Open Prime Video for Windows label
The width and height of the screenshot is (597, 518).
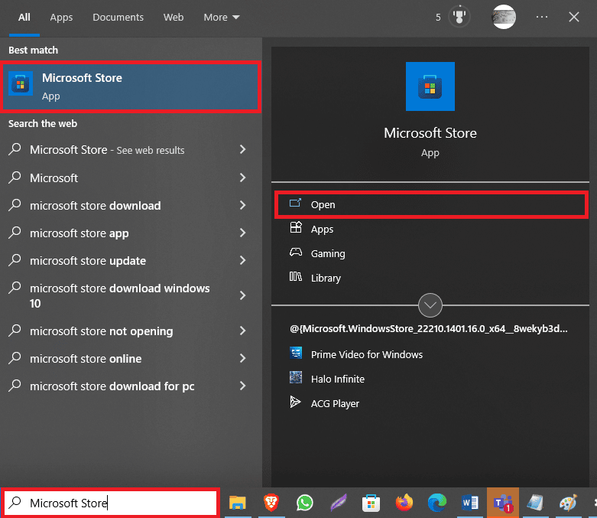coord(367,354)
